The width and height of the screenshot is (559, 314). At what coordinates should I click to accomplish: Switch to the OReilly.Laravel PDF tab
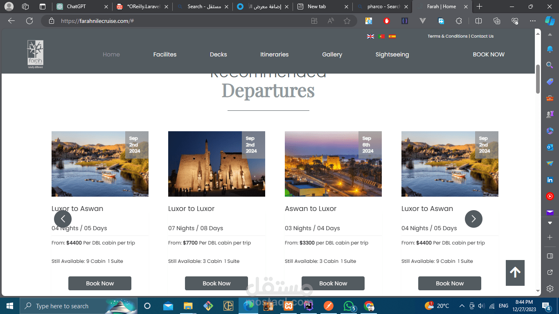point(142,7)
